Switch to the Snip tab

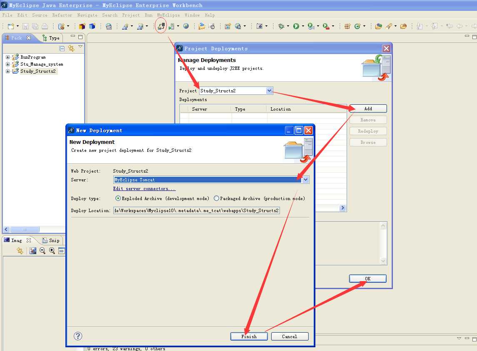click(51, 240)
